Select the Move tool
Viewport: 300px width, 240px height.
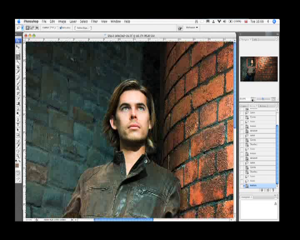18,47
